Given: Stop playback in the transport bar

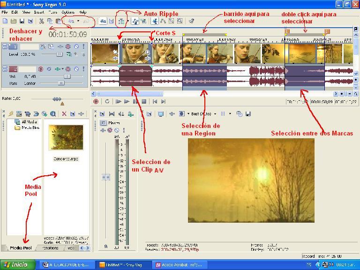Looking at the screenshot, I should tap(144, 101).
